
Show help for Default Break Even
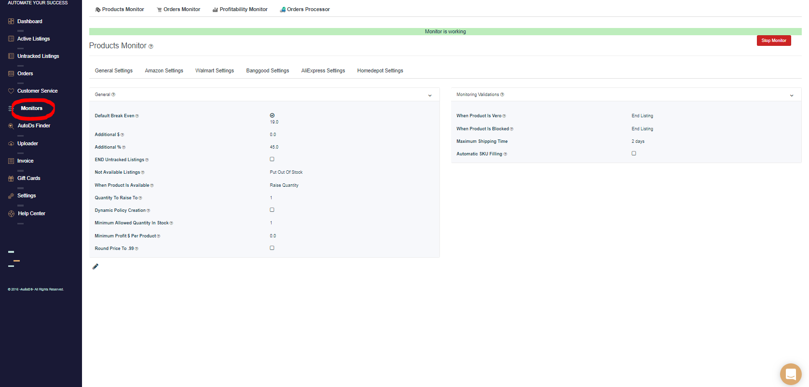click(137, 116)
